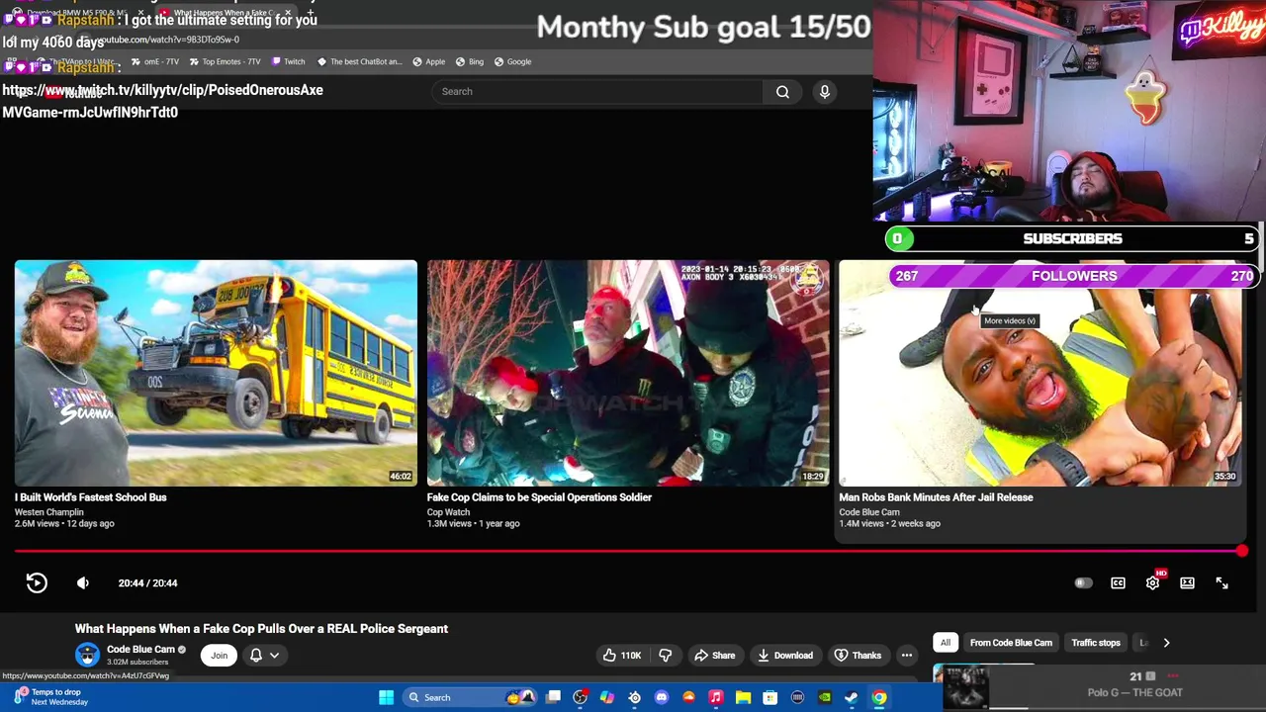Screen dimensions: 1266x712
Task: Seek on the red video progress bar
Action: tap(628, 552)
